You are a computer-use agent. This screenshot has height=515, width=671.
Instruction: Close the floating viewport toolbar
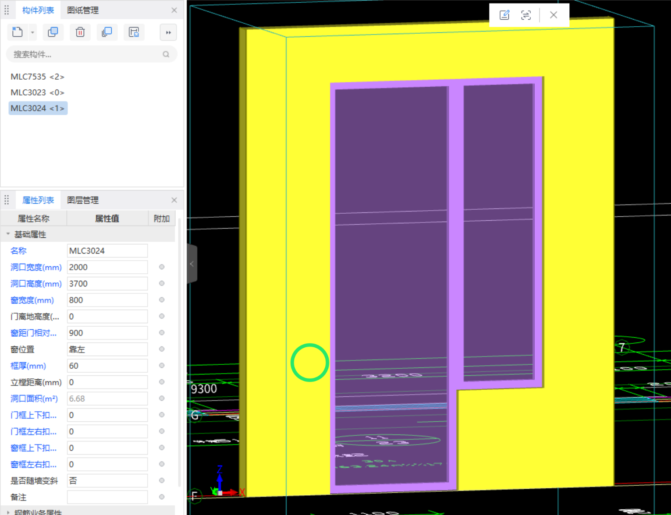tap(554, 15)
